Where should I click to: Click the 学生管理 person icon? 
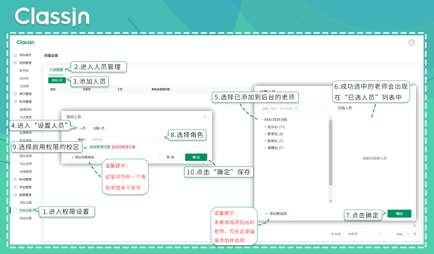pos(15,187)
